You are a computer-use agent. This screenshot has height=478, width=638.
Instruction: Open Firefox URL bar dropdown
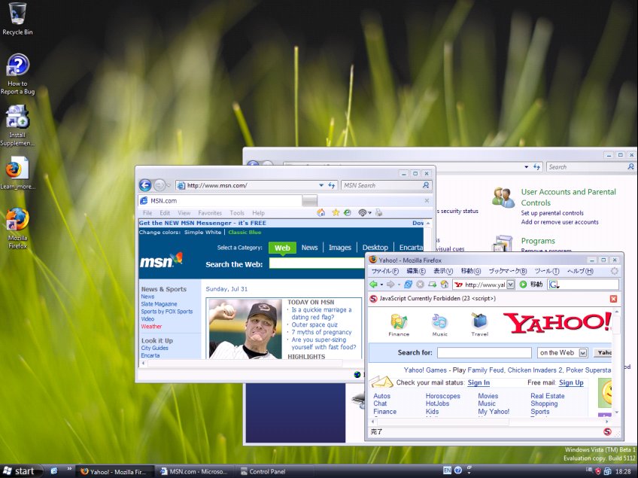pyautogui.click(x=511, y=285)
